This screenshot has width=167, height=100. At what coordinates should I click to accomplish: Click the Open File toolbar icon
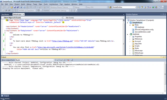pyautogui.click(x=12, y=7)
